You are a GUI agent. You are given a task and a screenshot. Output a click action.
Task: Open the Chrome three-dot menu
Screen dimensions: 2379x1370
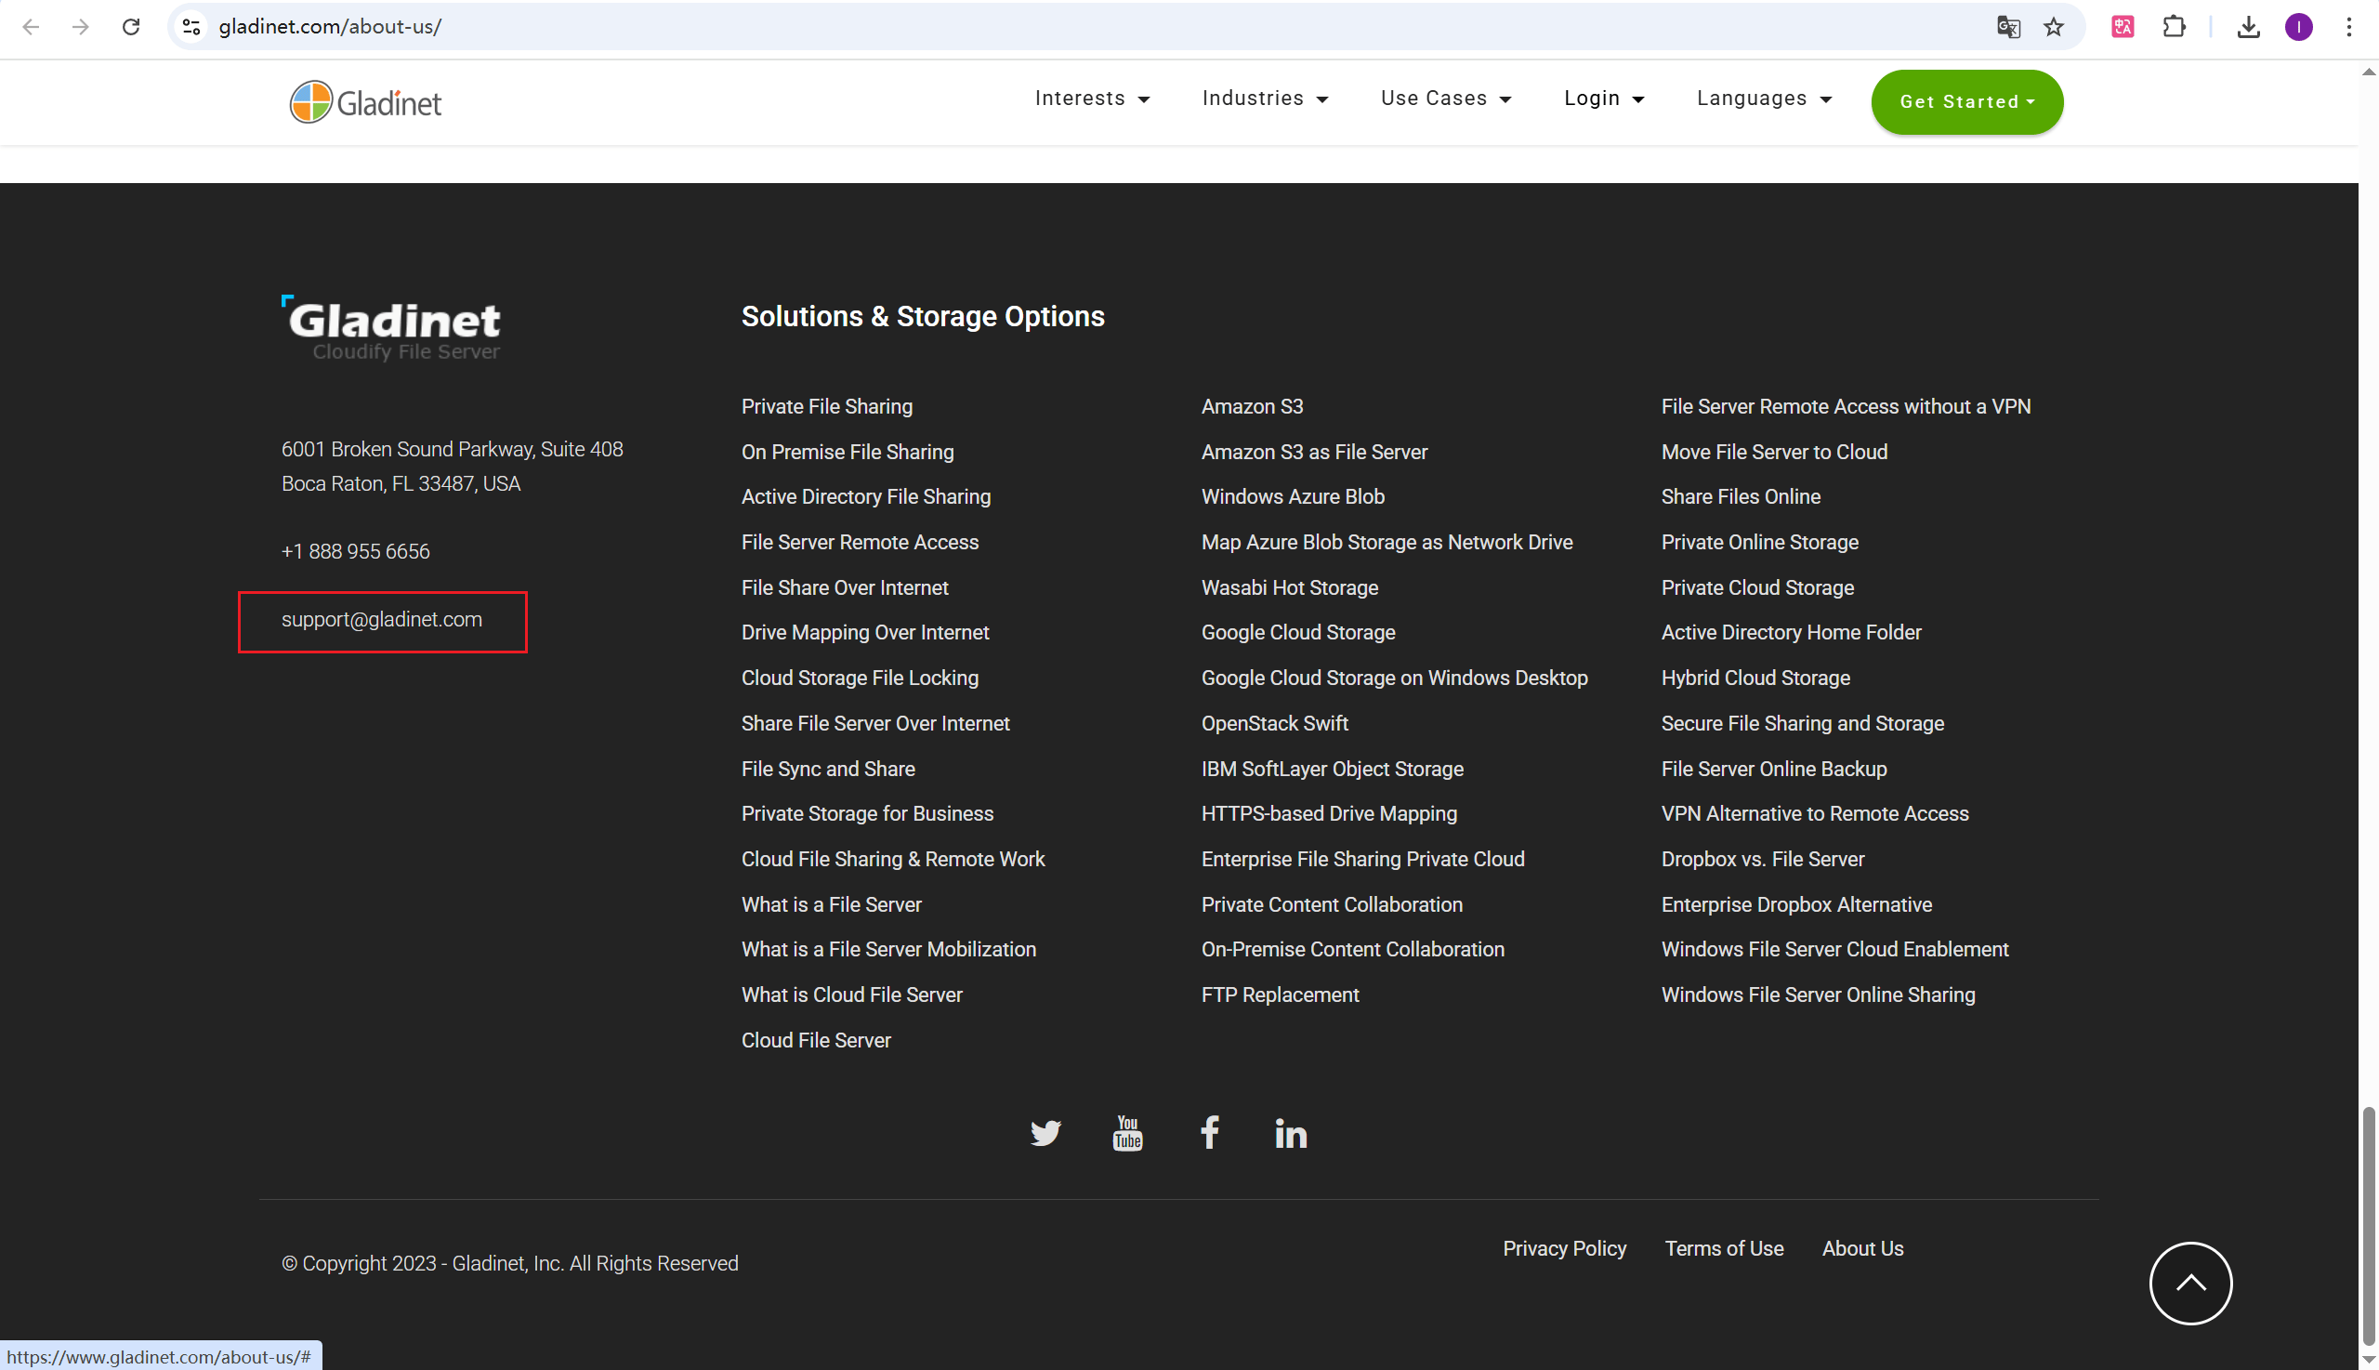pos(2348,26)
